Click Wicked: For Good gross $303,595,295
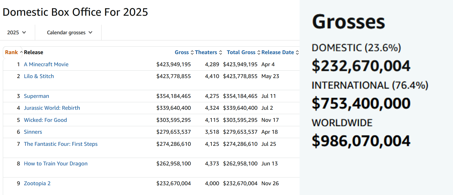Screen dimensions: 453x195 pyautogui.click(x=174, y=120)
